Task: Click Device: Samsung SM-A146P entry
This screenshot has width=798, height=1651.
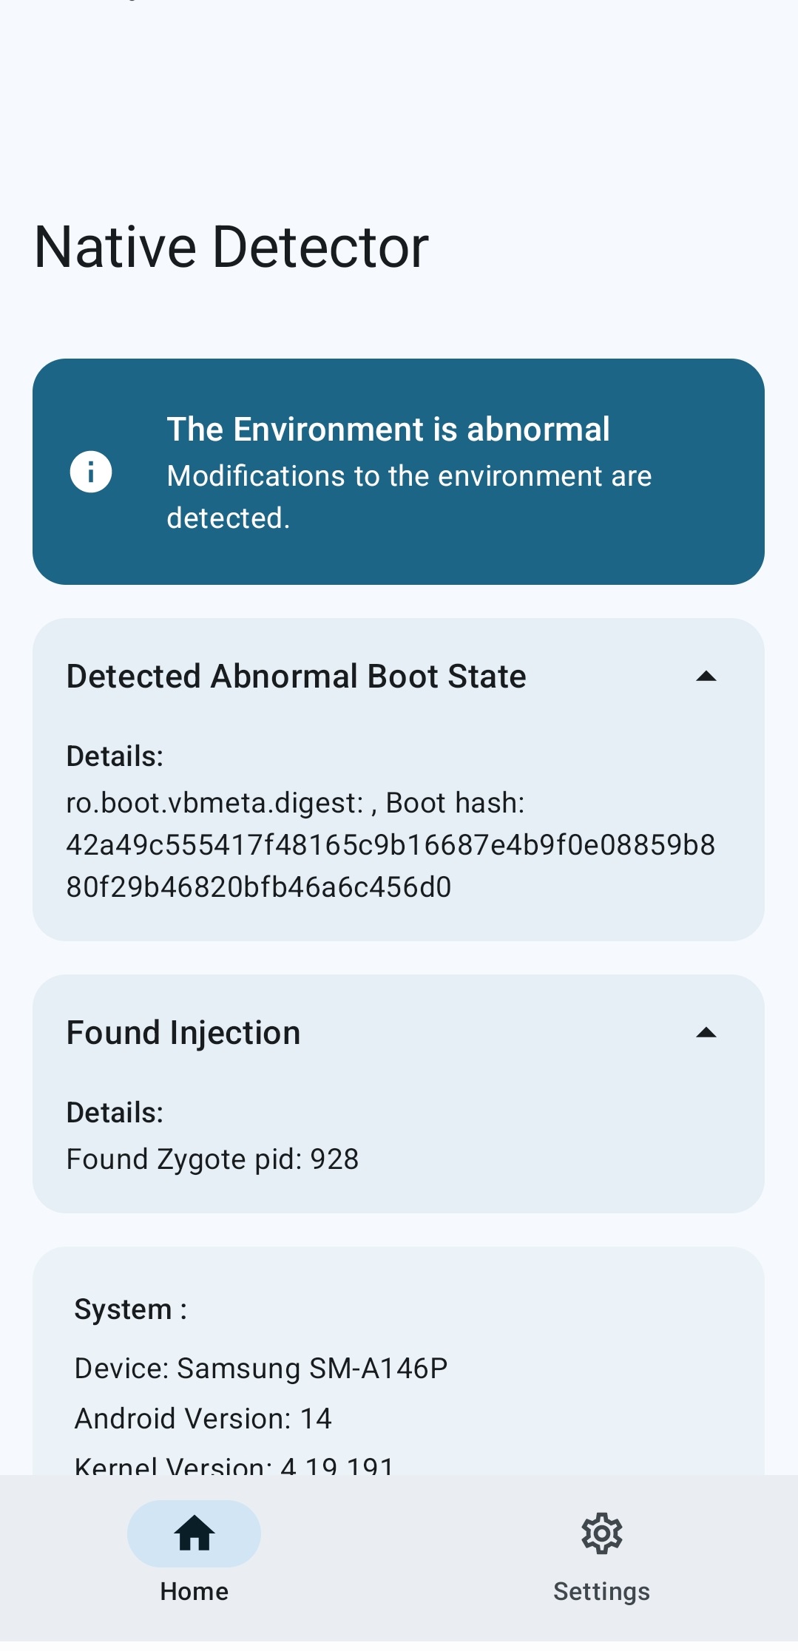Action: (261, 1369)
